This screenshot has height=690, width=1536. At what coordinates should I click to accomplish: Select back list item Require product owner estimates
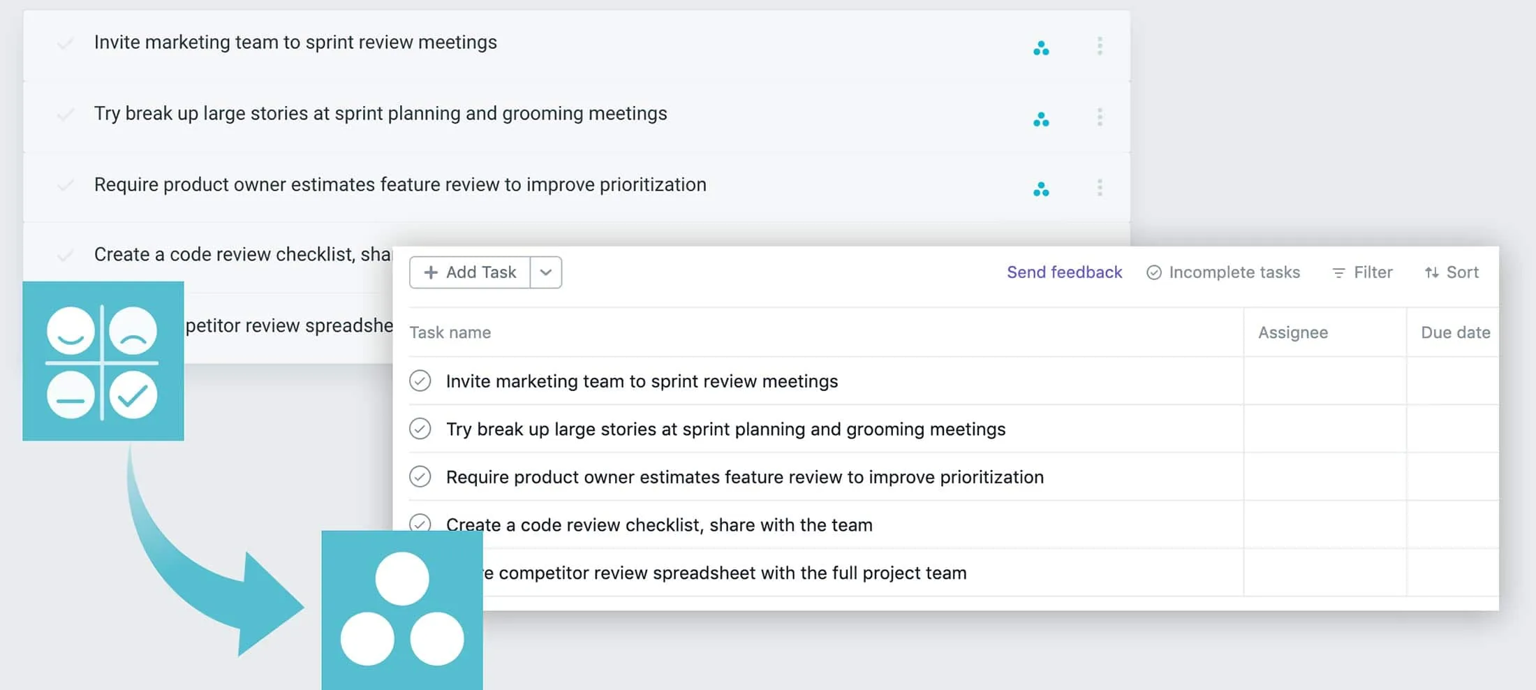coord(400,184)
